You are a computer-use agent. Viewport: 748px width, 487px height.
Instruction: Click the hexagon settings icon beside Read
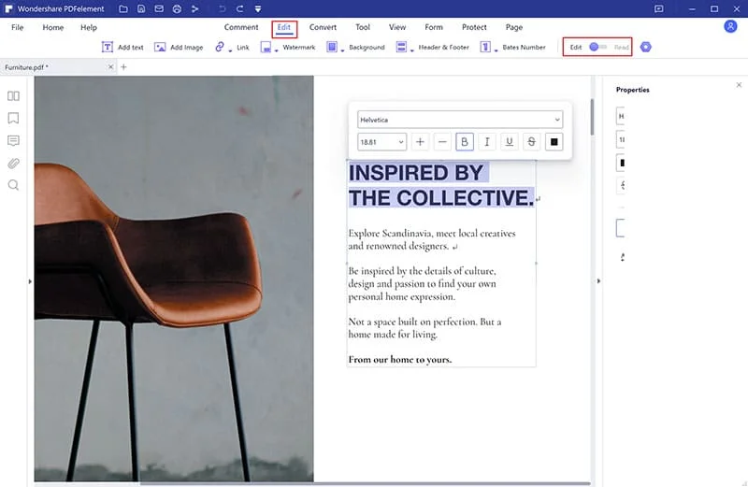(x=646, y=47)
